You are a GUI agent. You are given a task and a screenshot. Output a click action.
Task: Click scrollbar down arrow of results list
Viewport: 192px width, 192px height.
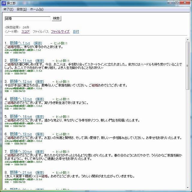coord(187,187)
